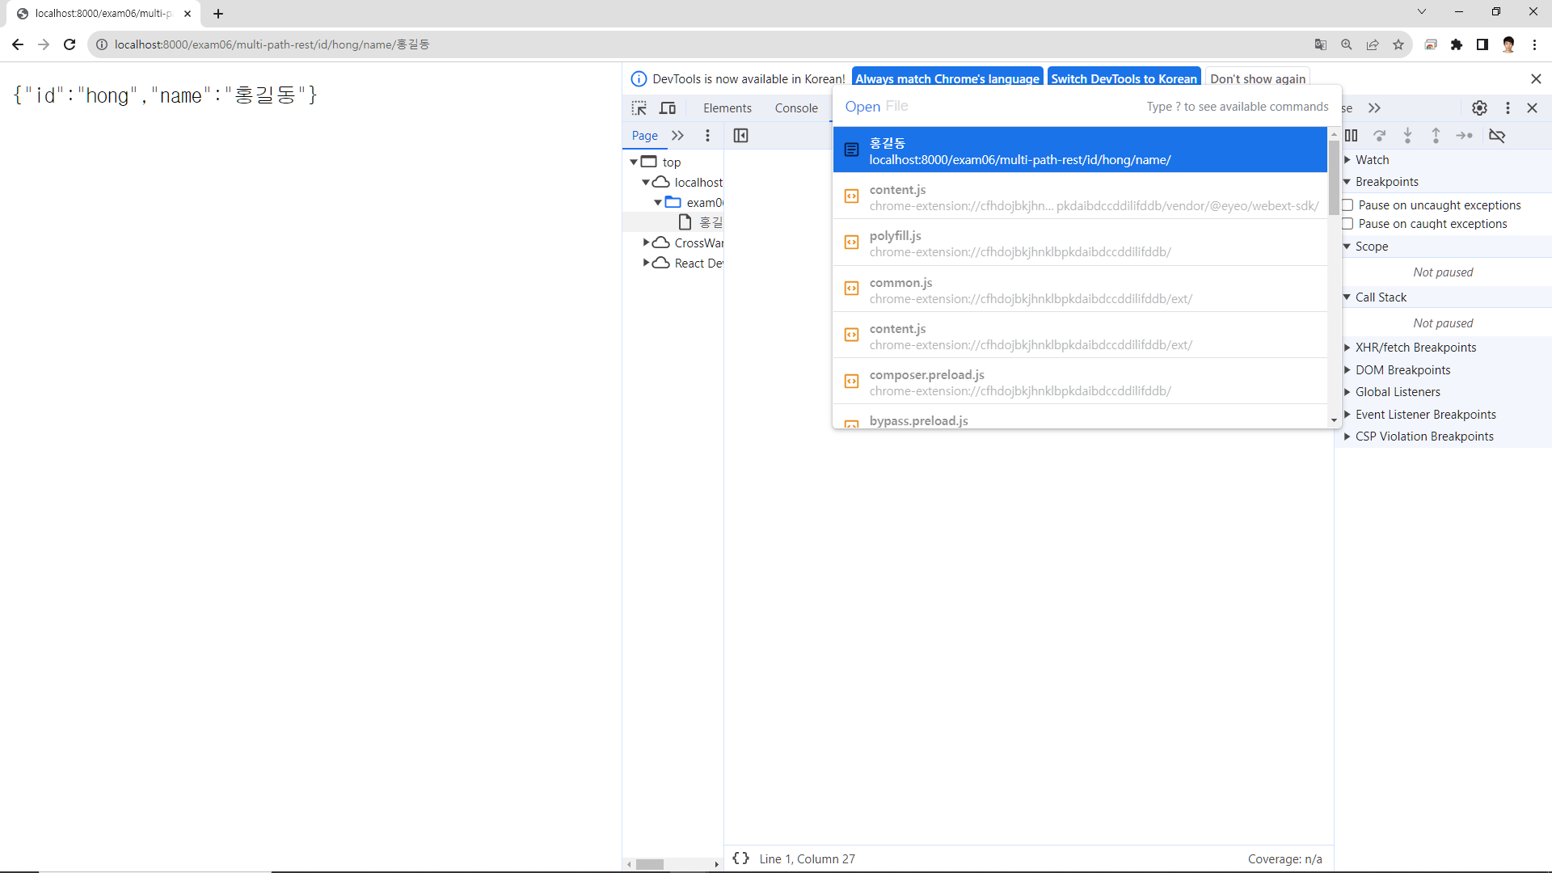
Task: Click the deactivate breakpoints icon
Action: [1497, 136]
